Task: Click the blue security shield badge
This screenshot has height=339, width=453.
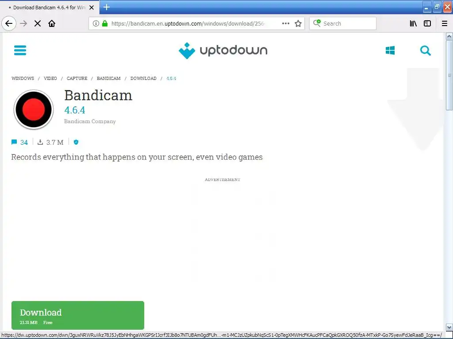Action: [76, 142]
